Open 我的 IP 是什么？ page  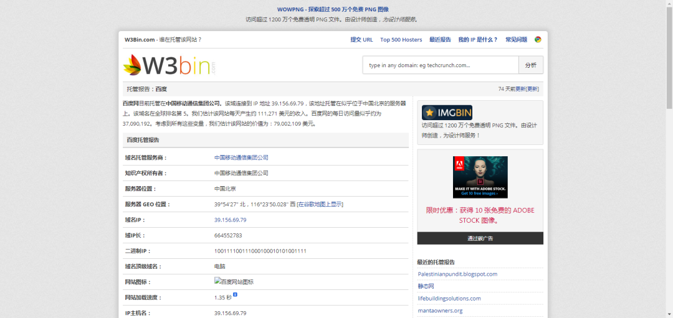pos(478,39)
